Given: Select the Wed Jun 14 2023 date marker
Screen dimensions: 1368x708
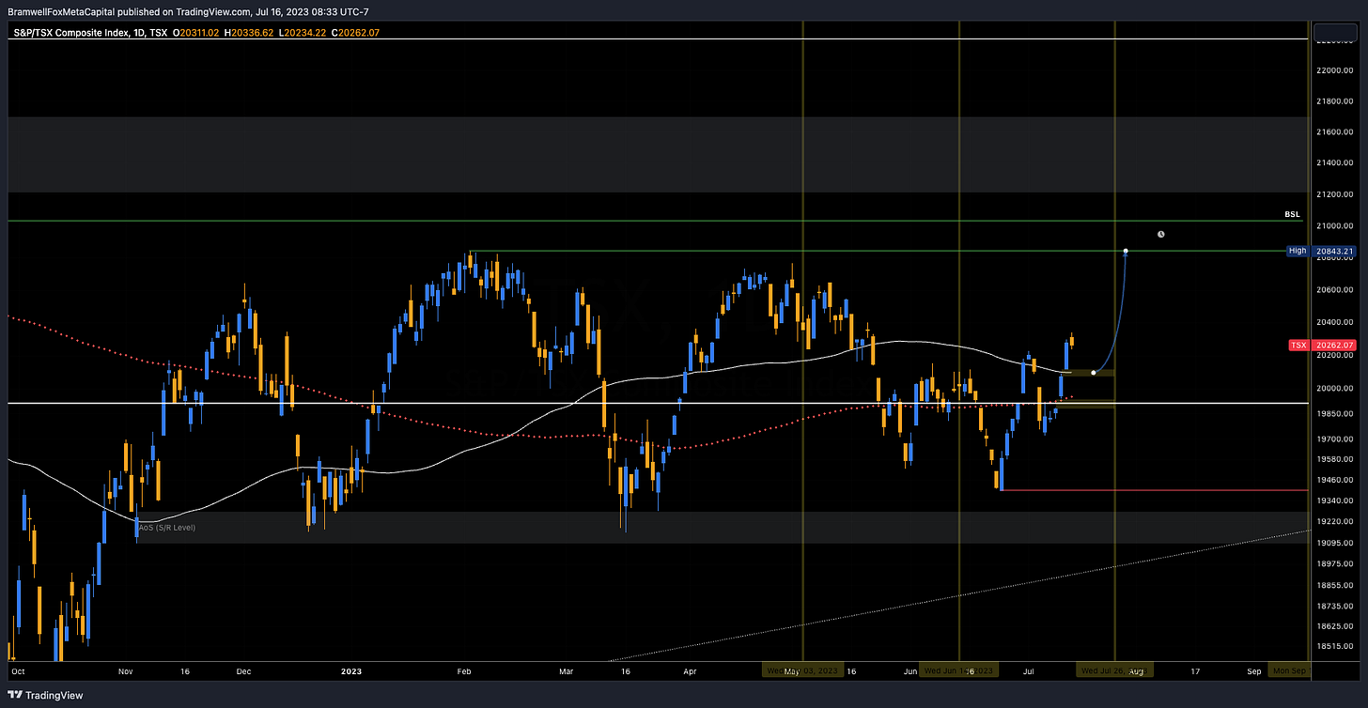Looking at the screenshot, I should (x=957, y=671).
